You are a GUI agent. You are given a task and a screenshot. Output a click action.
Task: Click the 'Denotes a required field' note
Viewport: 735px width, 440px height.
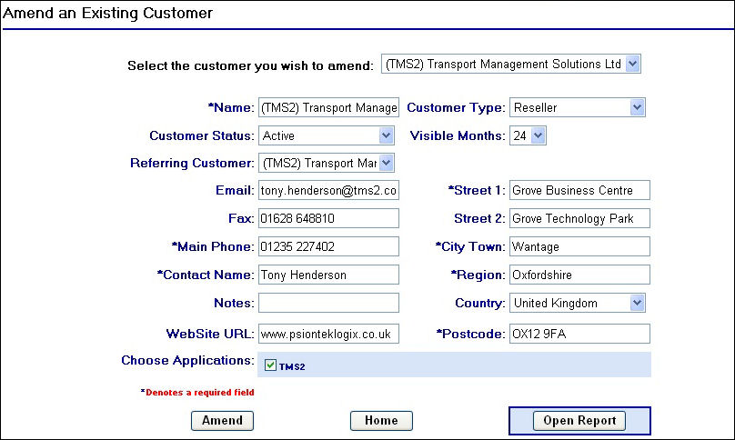tap(197, 392)
